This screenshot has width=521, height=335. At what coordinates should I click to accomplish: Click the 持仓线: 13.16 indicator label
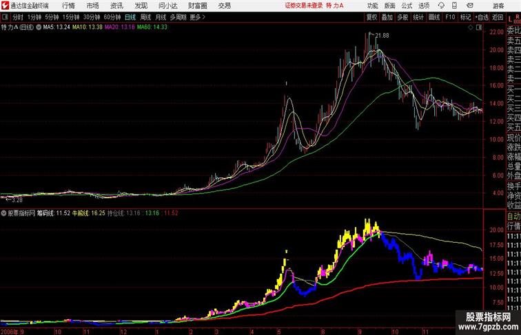124,213
